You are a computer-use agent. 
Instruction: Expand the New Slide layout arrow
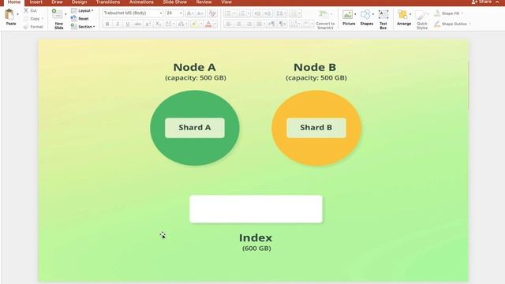65,14
